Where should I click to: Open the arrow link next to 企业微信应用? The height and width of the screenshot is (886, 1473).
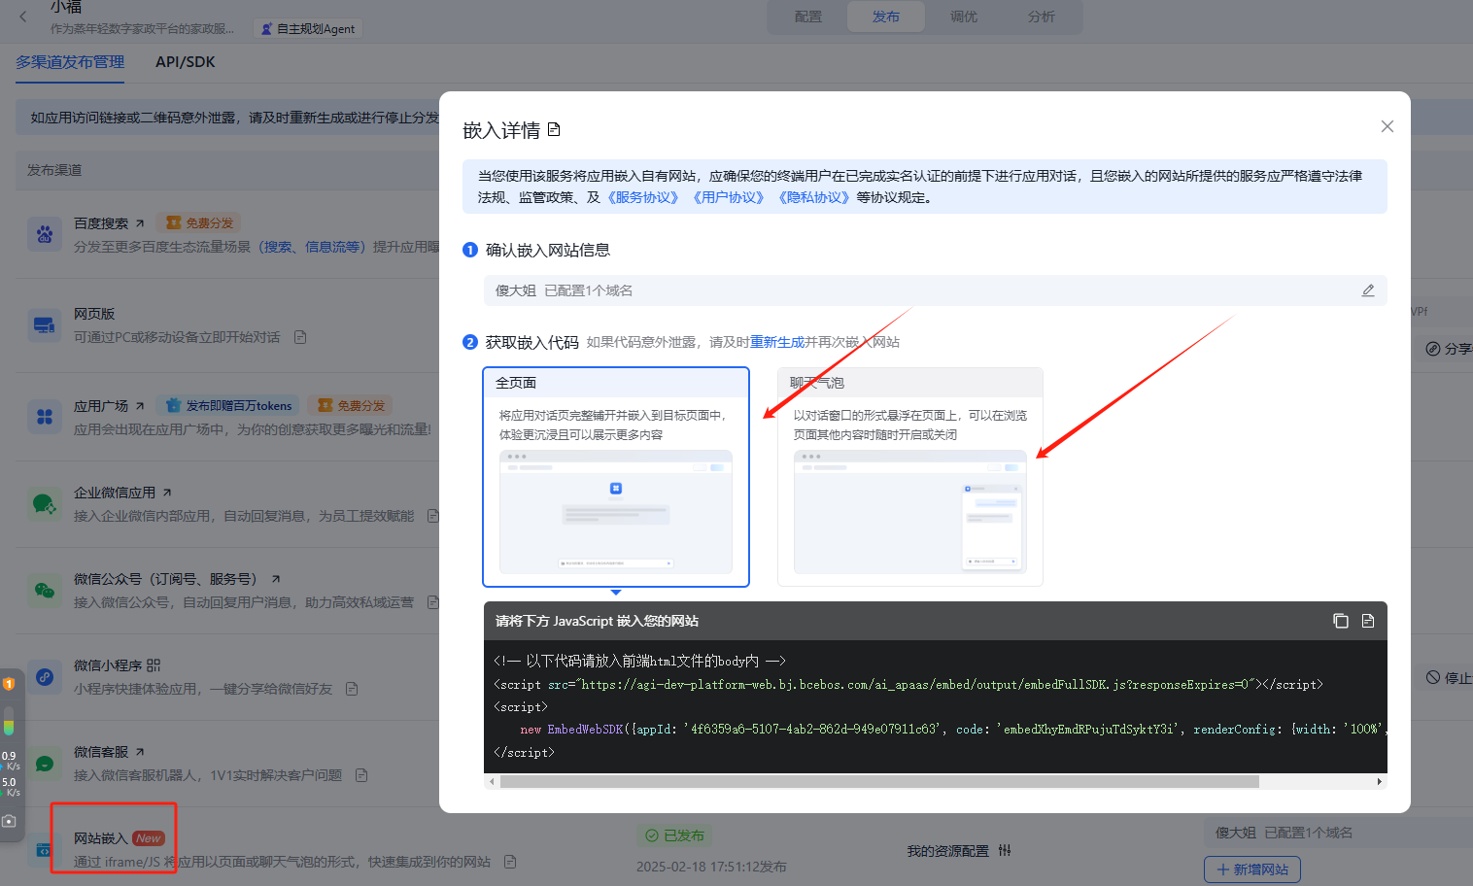[167, 493]
